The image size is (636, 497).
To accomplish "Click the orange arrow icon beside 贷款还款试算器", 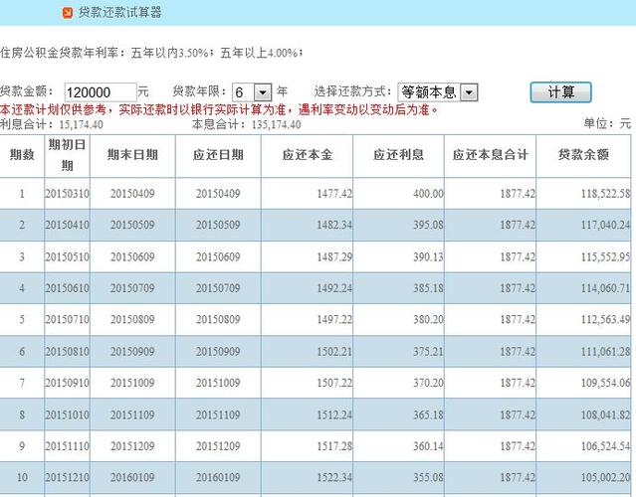I will coord(68,13).
